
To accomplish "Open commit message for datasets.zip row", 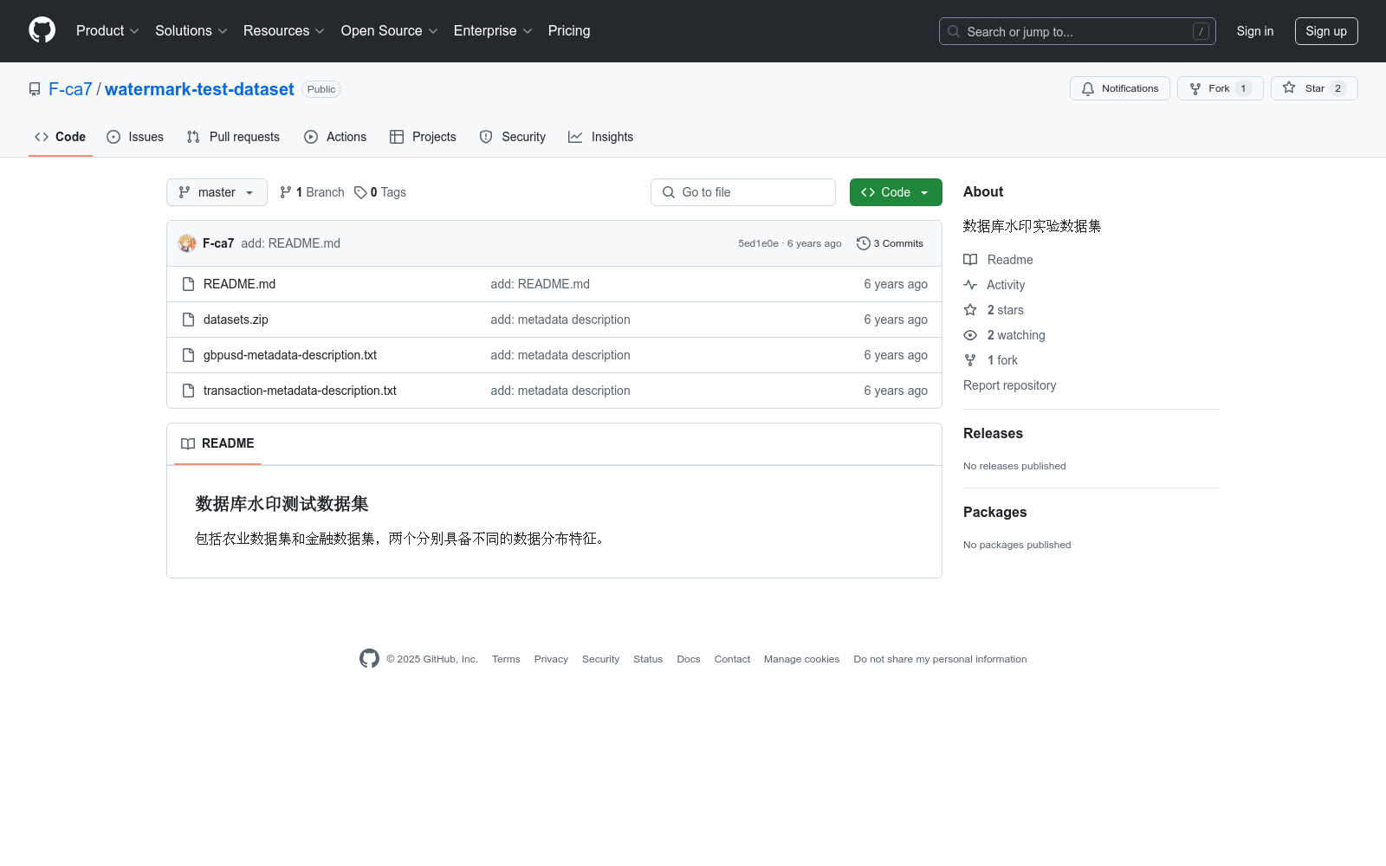I will click(560, 320).
